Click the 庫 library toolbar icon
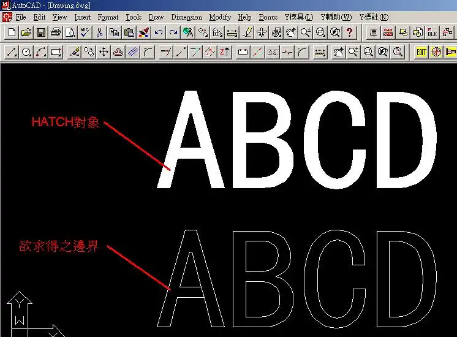 pos(373,32)
